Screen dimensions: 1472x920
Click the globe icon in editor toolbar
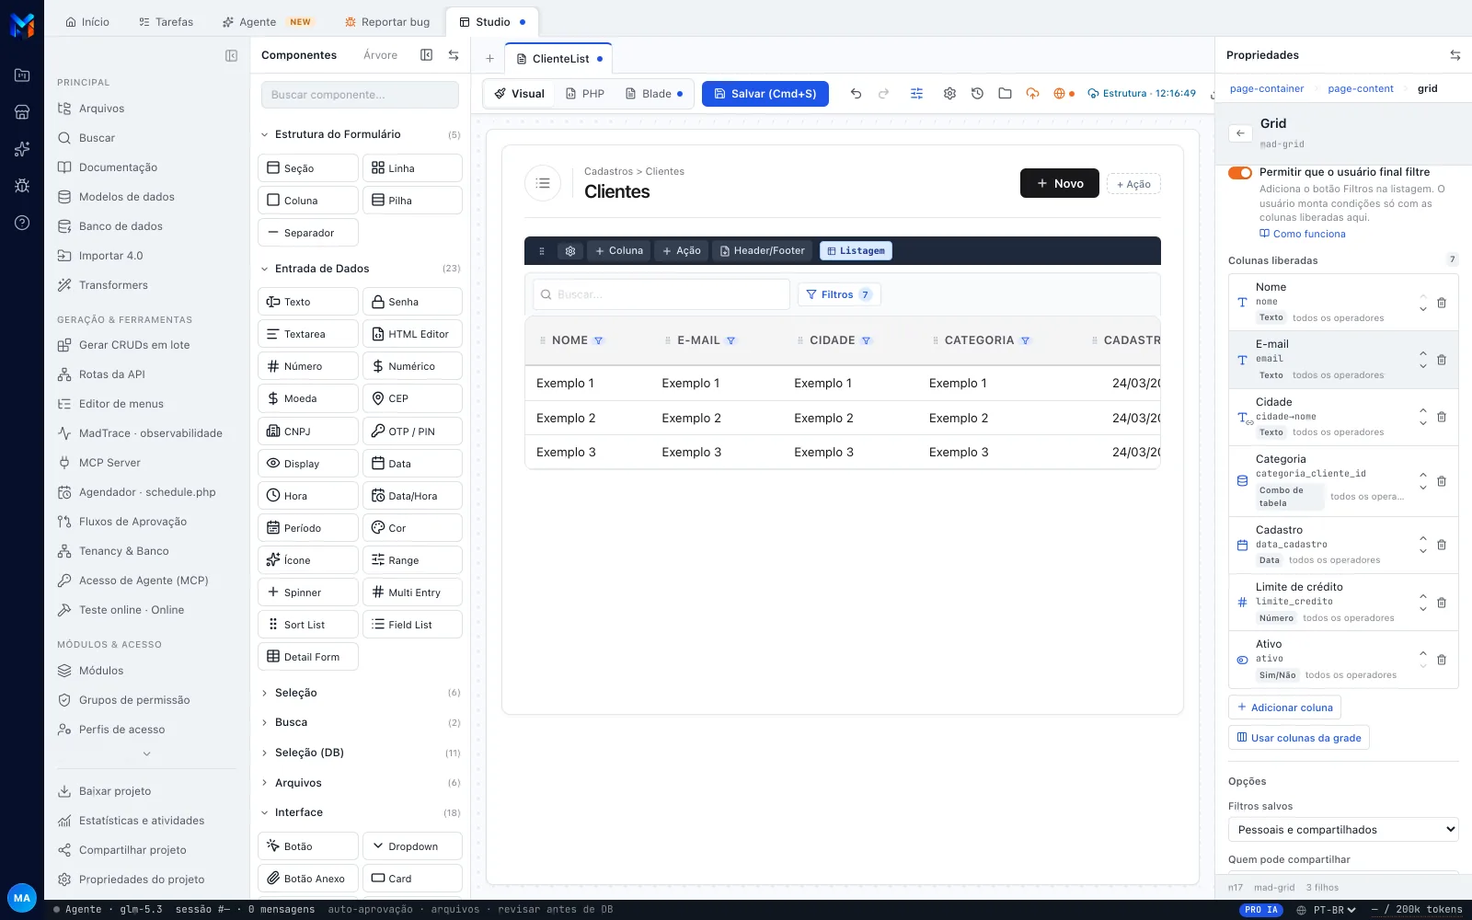[1060, 94]
